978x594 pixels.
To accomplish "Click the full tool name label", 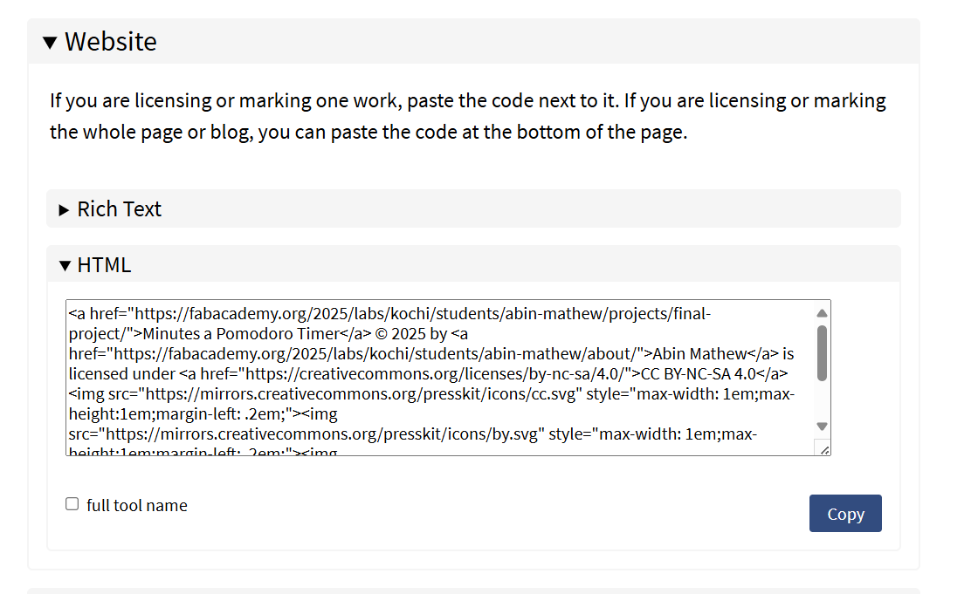I will click(136, 505).
